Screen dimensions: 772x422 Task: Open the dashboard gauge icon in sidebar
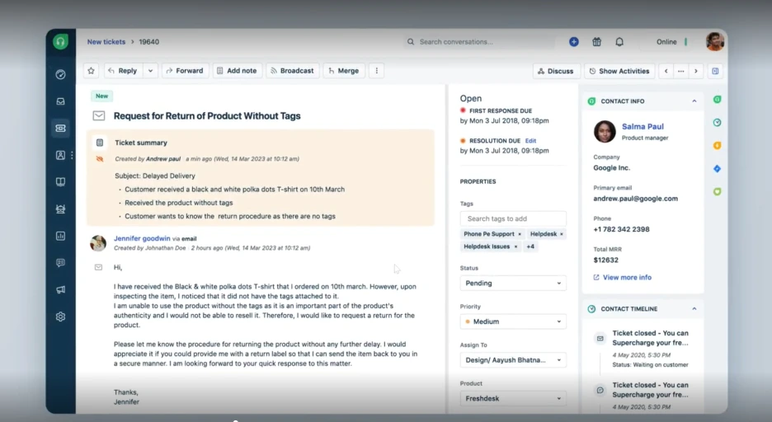60,74
